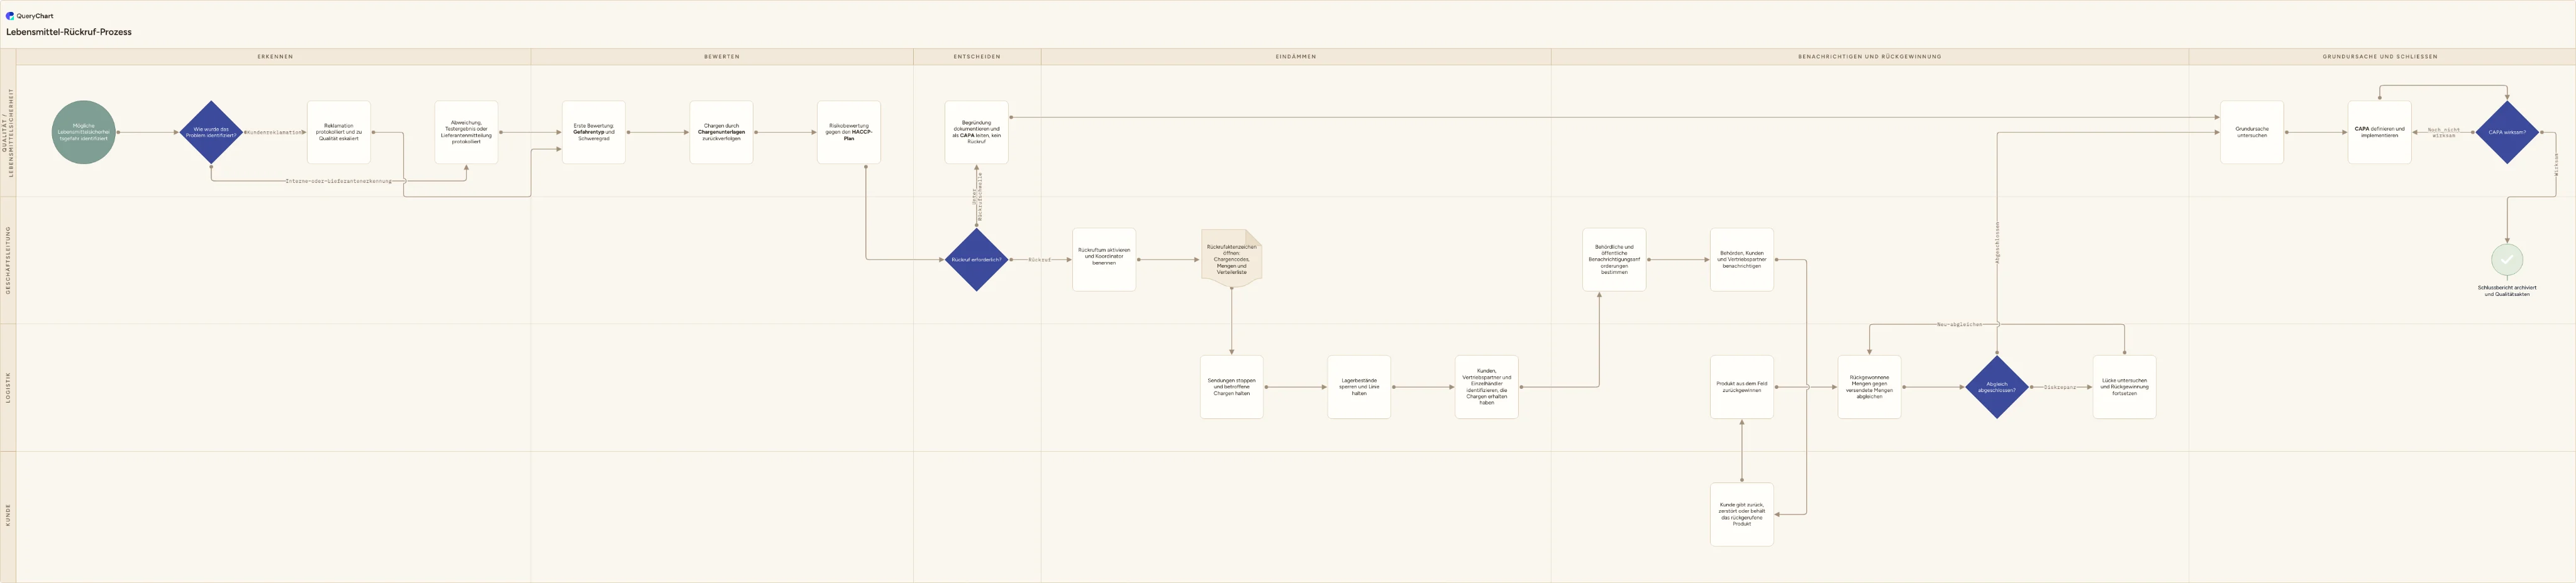The image size is (2576, 583).
Task: Click the 'BEWERTEN' phase header
Action: click(x=722, y=57)
